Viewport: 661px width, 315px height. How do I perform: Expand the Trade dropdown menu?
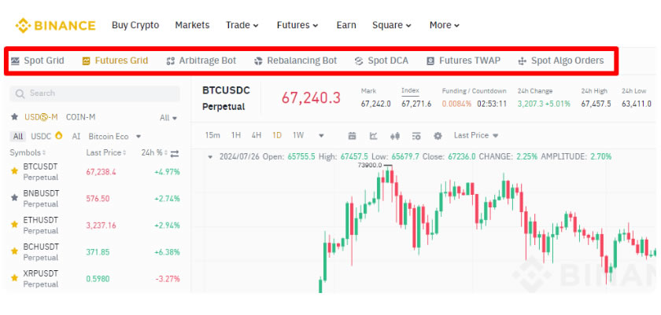point(242,25)
